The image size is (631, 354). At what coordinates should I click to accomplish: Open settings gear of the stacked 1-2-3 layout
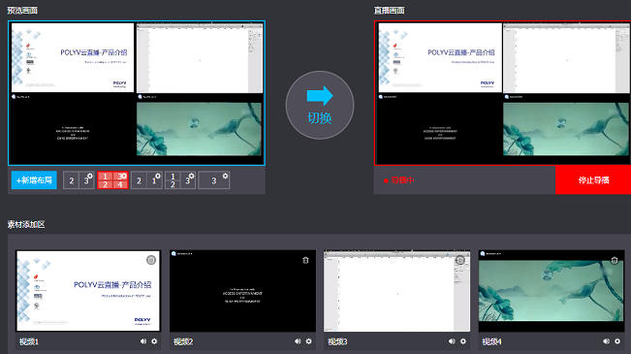tap(192, 176)
